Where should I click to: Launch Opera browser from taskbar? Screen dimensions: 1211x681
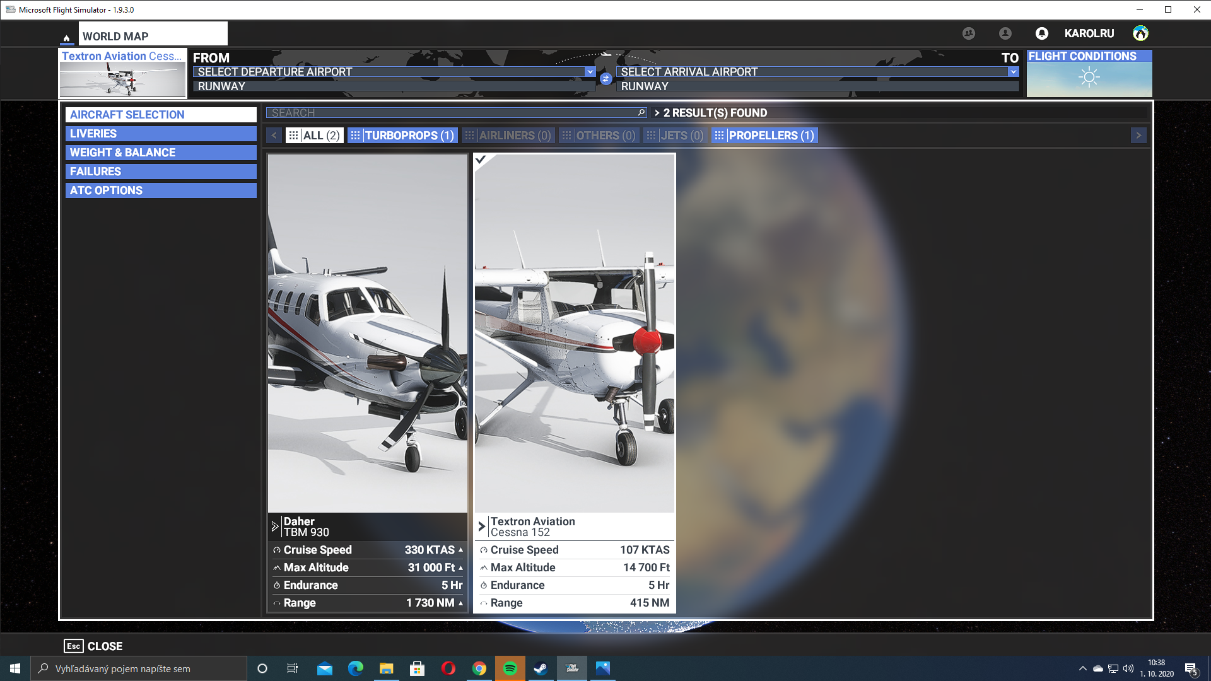click(x=448, y=668)
